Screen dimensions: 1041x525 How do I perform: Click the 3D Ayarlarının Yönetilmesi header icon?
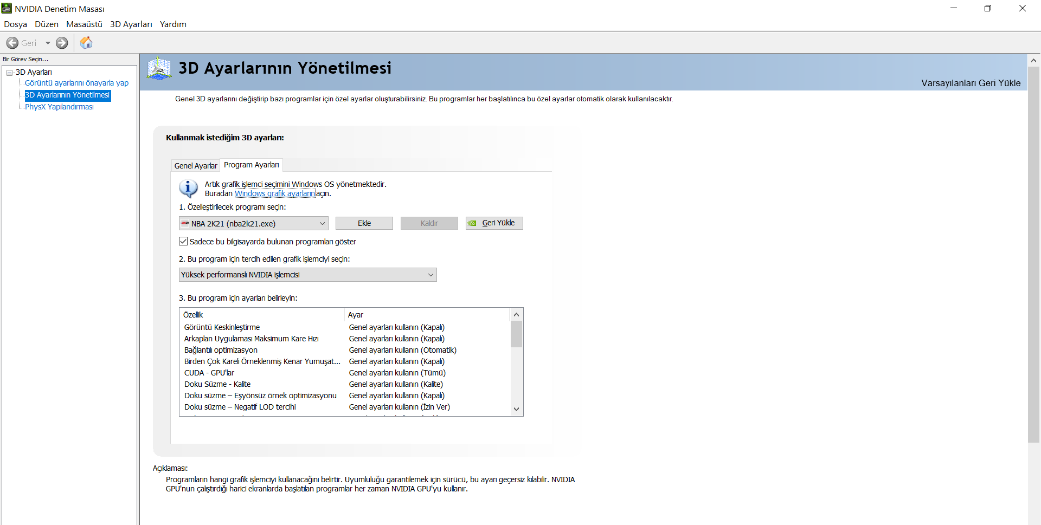tap(159, 69)
